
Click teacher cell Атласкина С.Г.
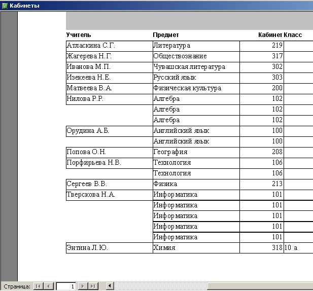tap(110, 46)
